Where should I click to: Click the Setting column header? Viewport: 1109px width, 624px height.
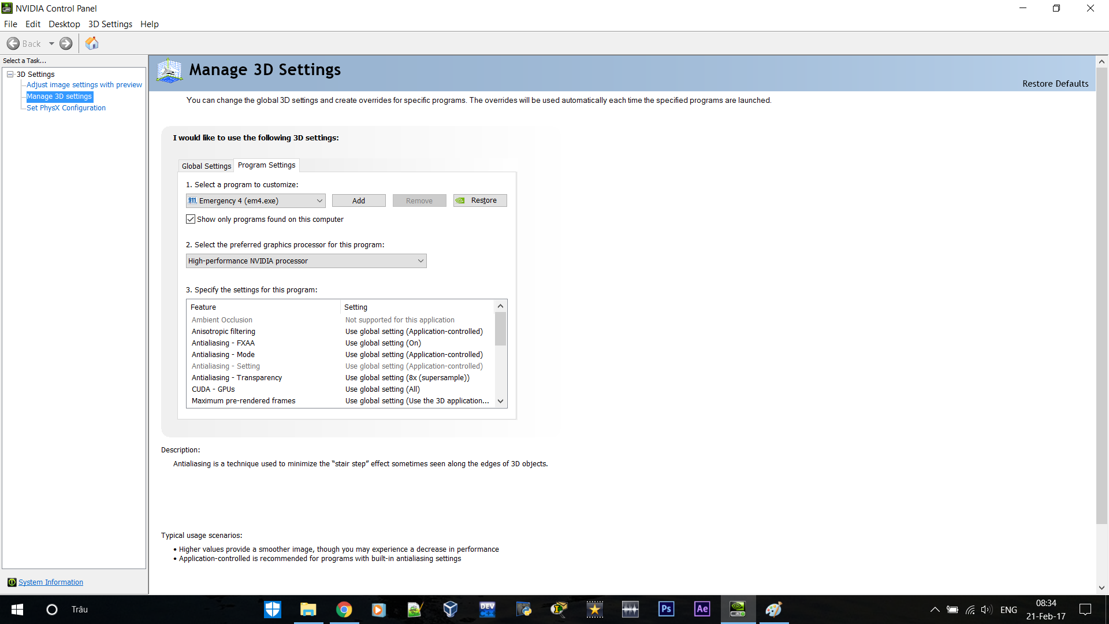point(418,307)
